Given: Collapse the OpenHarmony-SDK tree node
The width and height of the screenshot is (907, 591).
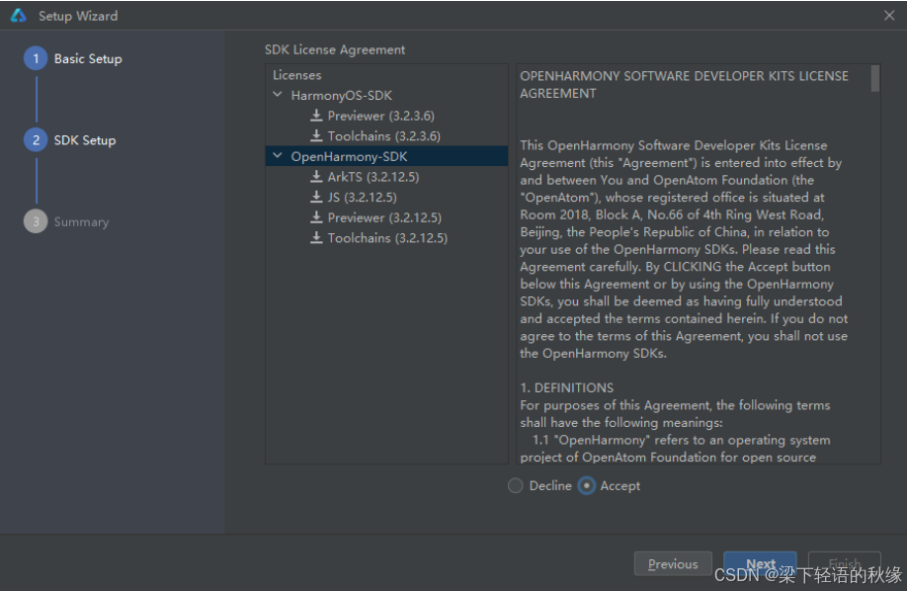Looking at the screenshot, I should (278, 156).
